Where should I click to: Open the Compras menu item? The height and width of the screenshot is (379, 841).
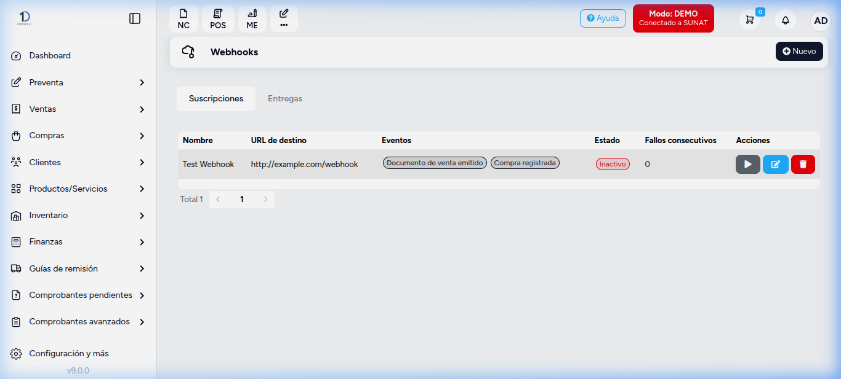(x=47, y=136)
